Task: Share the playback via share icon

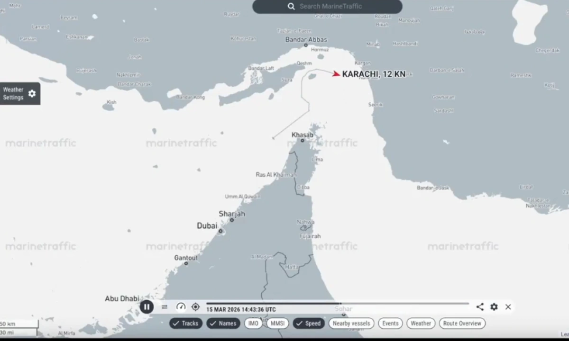Action: click(x=480, y=307)
